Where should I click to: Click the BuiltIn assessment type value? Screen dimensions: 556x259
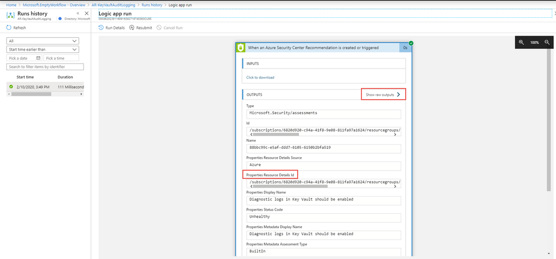point(323,252)
